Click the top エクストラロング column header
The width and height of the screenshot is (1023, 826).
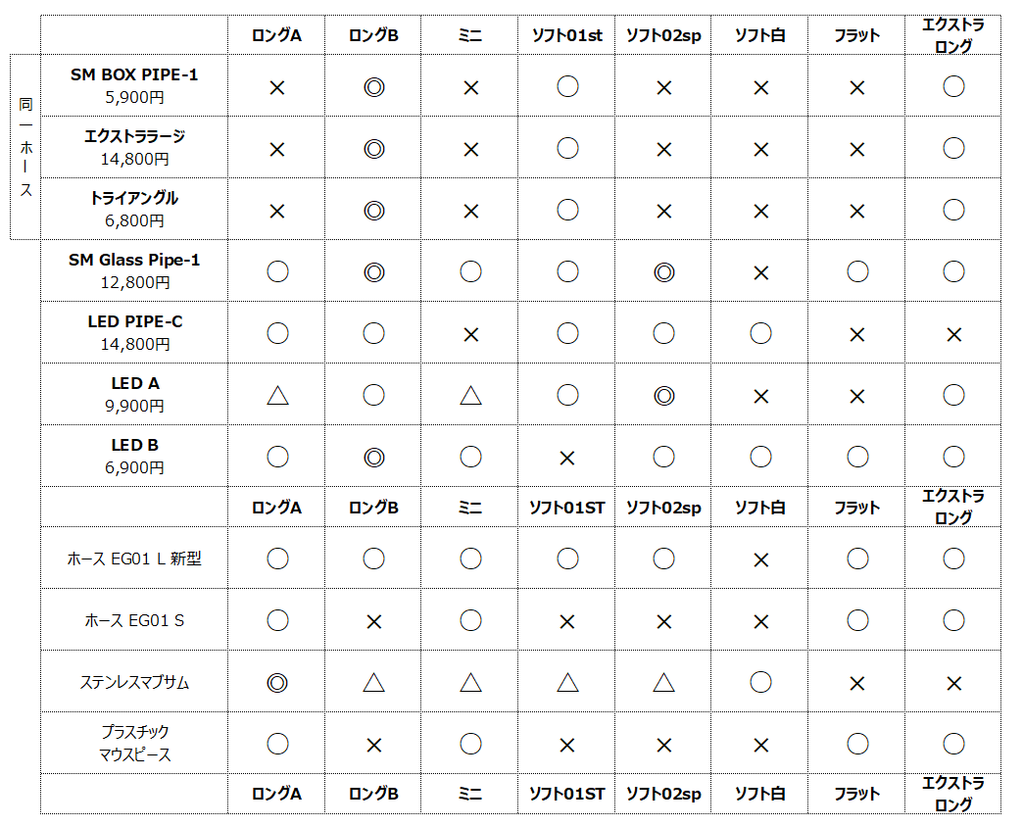pyautogui.click(x=953, y=35)
